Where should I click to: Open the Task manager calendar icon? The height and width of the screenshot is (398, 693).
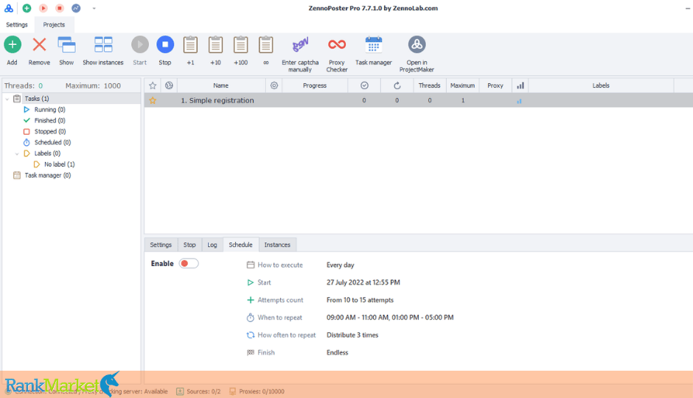pyautogui.click(x=374, y=45)
